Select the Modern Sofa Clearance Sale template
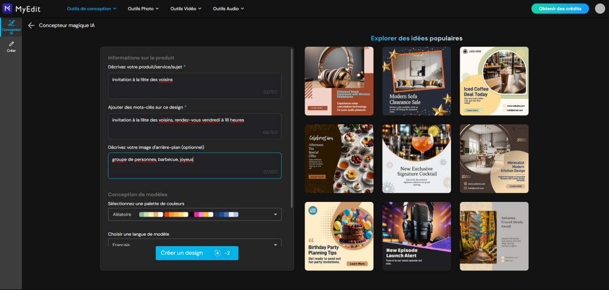 (x=416, y=81)
